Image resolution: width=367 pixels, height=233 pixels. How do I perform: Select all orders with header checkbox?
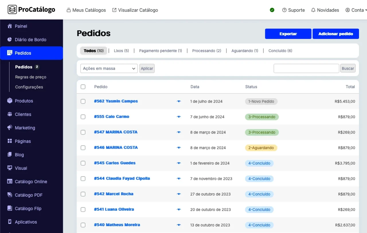pyautogui.click(x=83, y=87)
